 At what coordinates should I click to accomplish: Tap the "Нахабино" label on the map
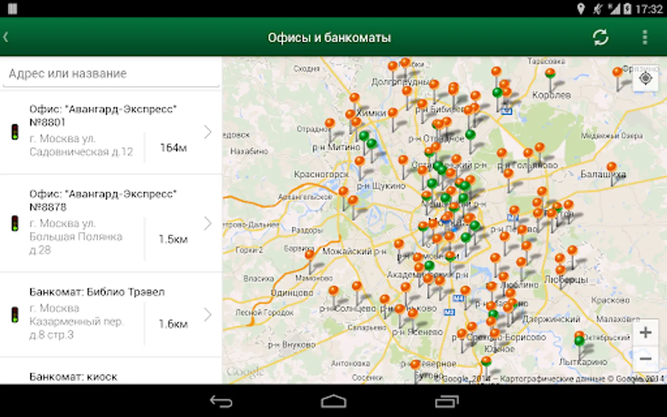249,151
